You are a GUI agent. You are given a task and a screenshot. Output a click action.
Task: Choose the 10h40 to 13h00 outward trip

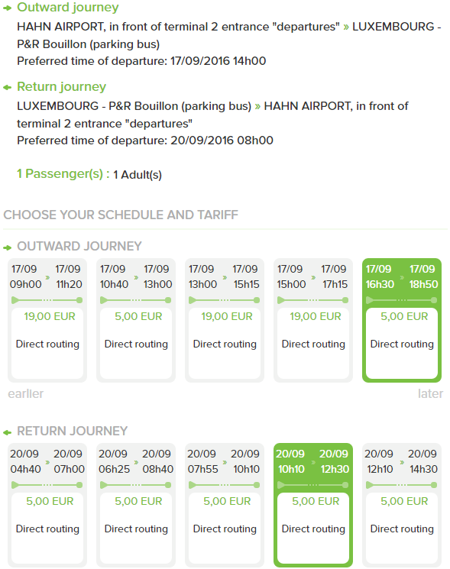tap(136, 320)
